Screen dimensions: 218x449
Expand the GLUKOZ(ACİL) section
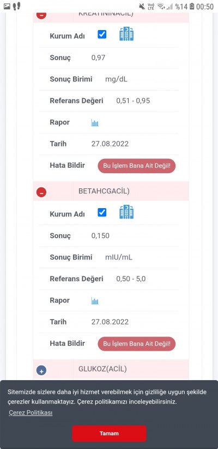[41, 370]
